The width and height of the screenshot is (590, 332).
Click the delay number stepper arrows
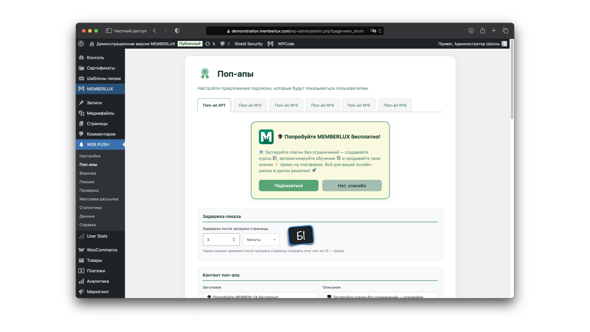click(234, 239)
